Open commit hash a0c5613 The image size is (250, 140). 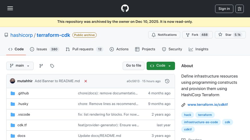point(133,81)
